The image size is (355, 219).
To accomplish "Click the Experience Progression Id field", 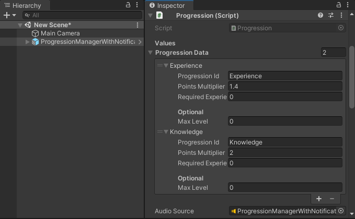I will click(285, 76).
